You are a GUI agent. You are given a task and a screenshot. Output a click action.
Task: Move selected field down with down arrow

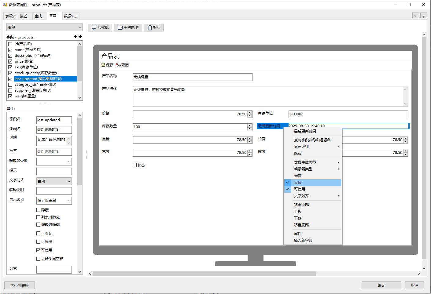tap(80, 37)
